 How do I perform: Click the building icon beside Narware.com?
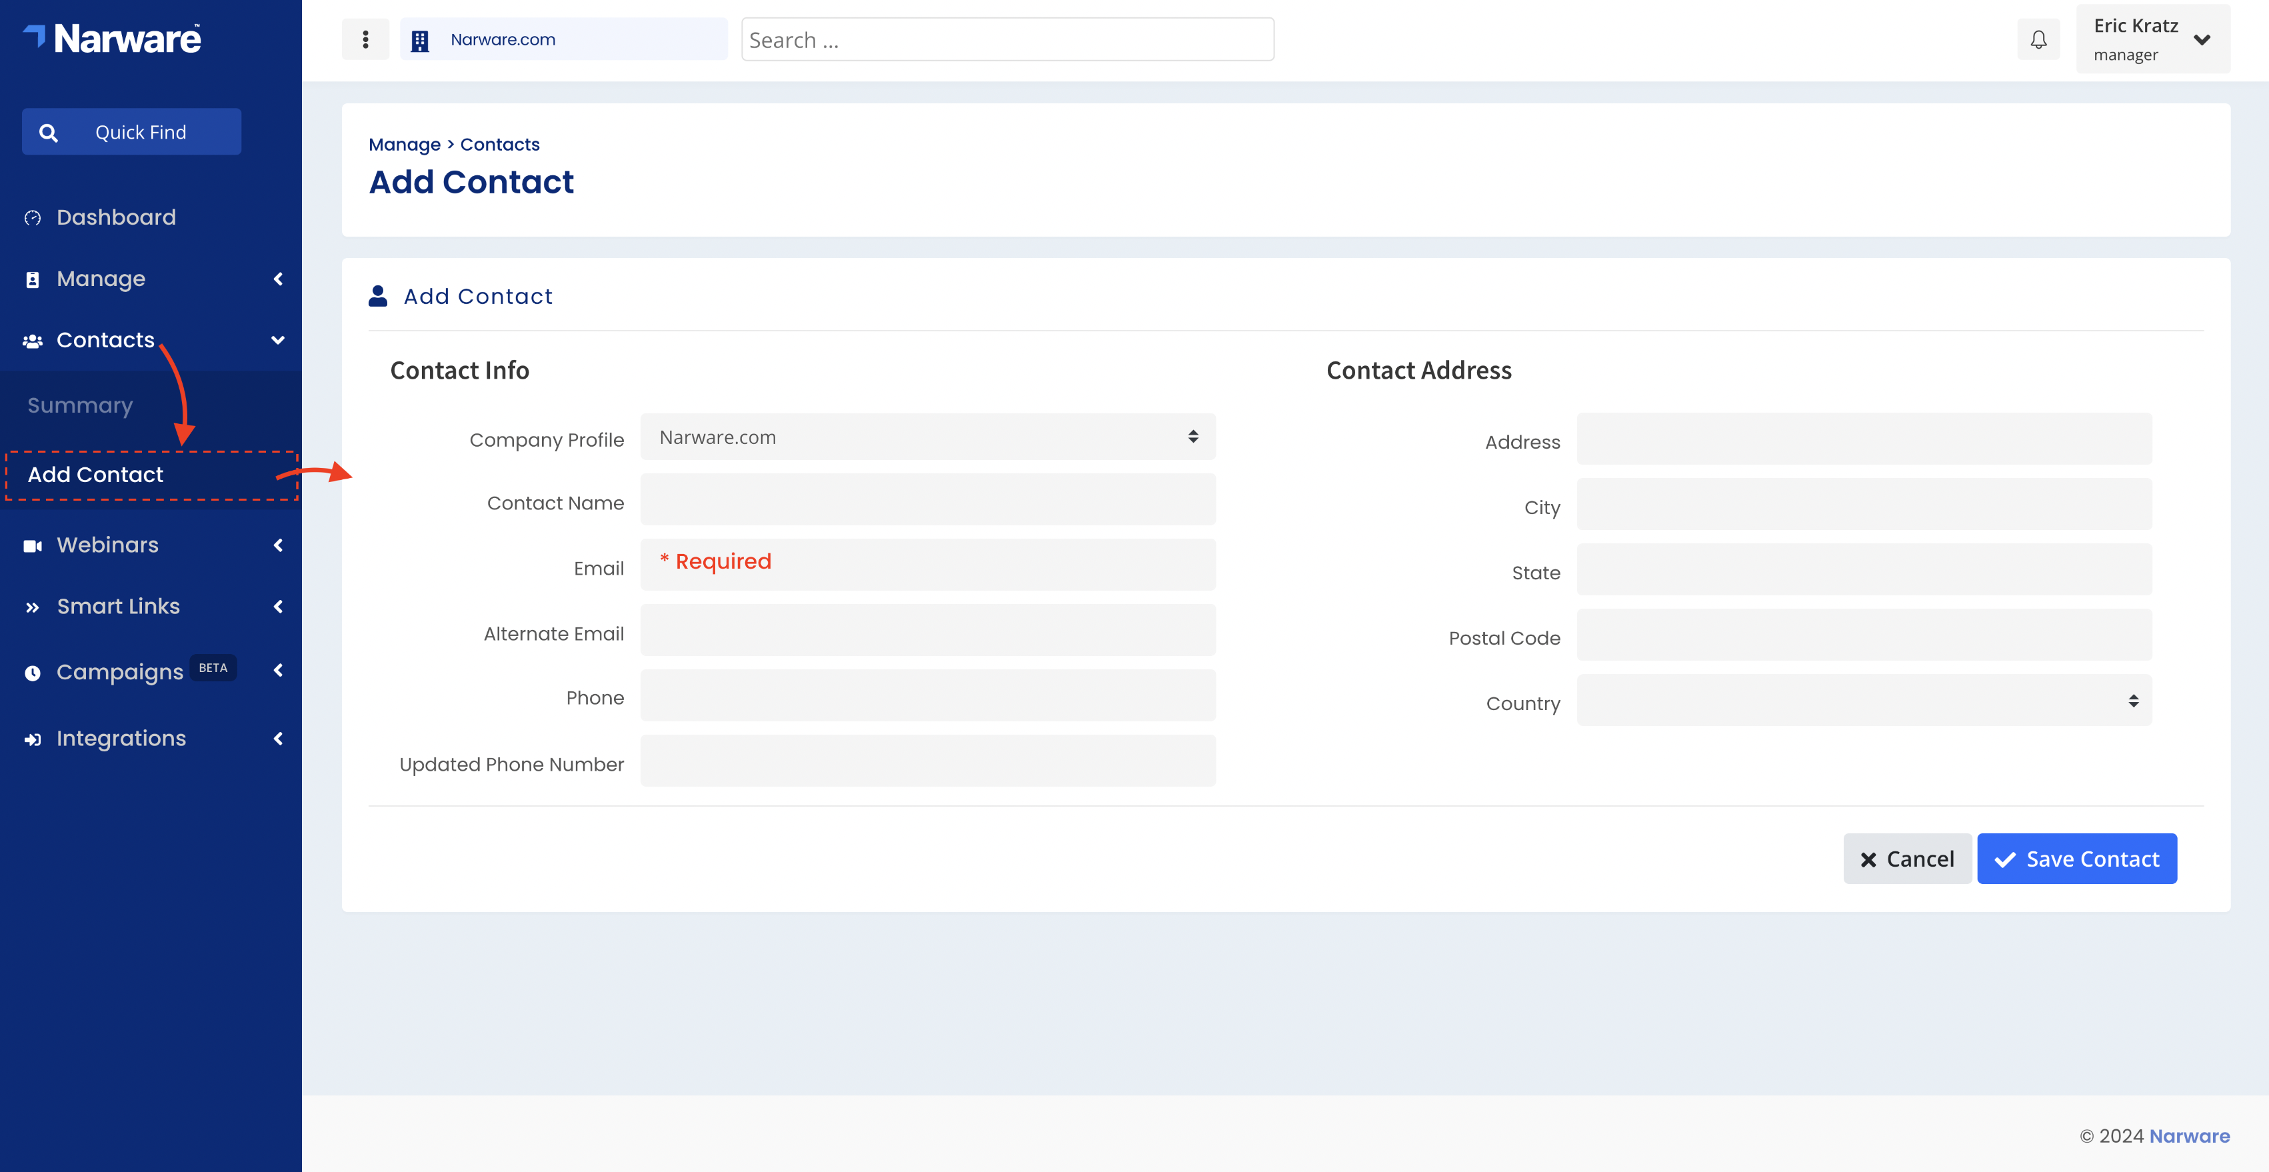tap(420, 41)
